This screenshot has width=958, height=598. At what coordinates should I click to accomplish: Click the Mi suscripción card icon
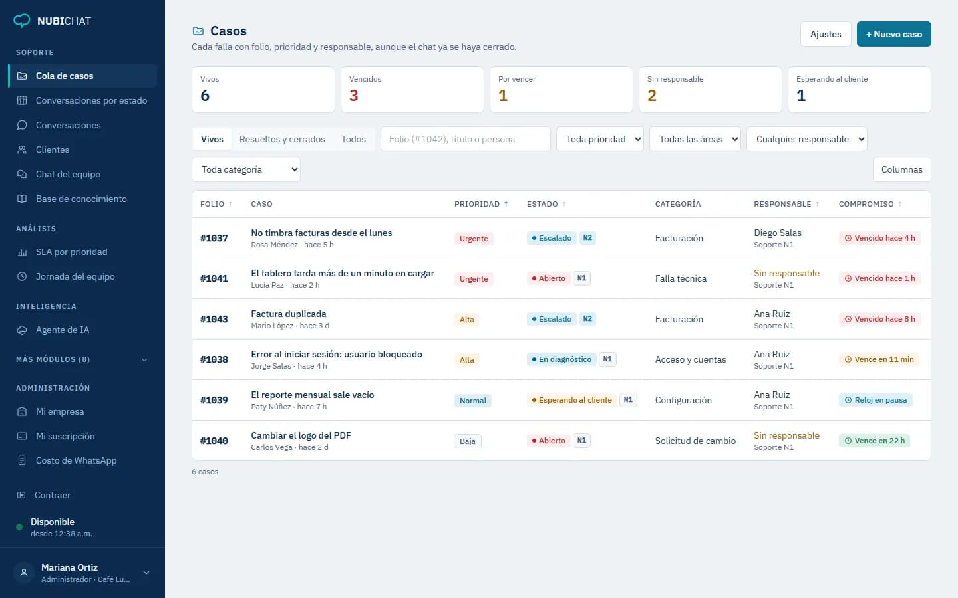coord(22,436)
